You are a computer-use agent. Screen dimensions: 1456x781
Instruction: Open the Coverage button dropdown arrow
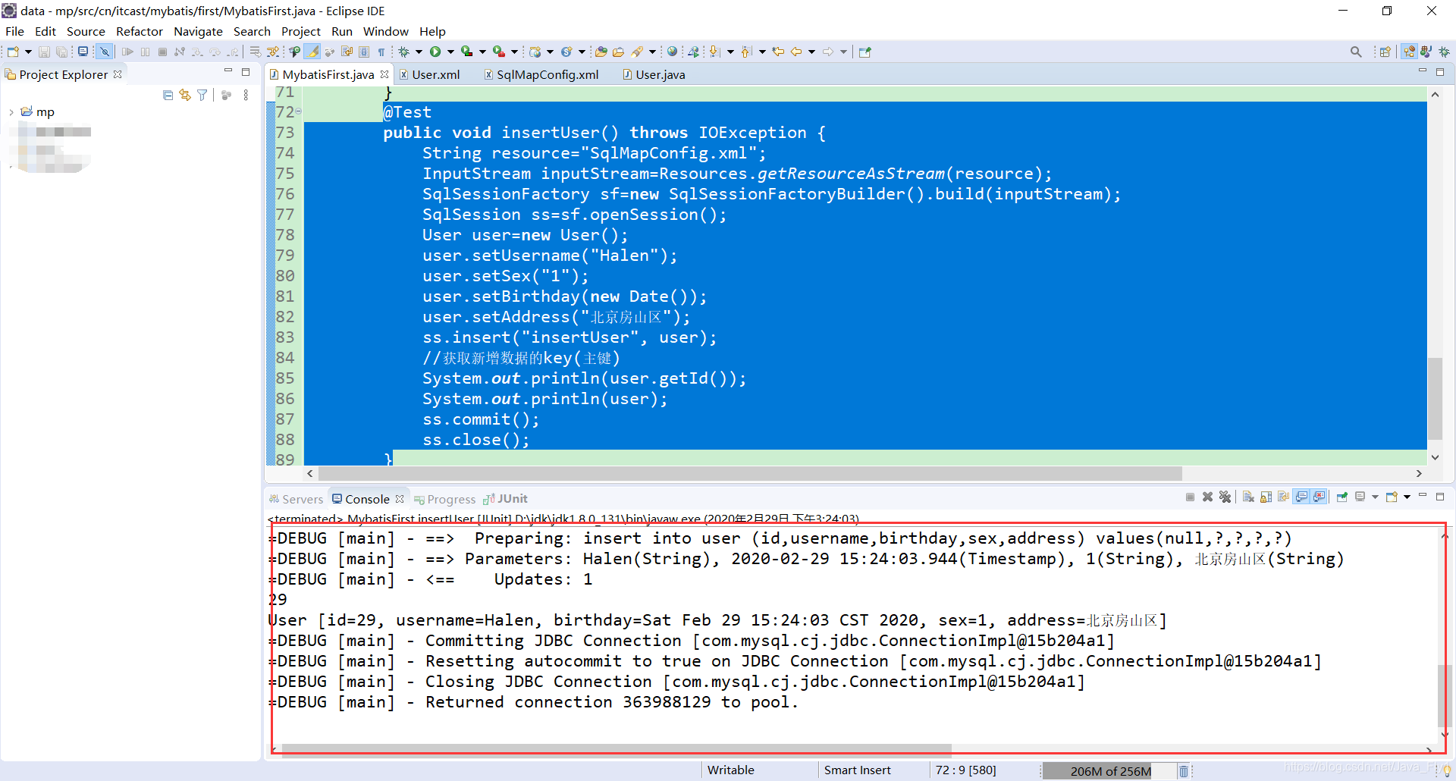click(x=482, y=52)
